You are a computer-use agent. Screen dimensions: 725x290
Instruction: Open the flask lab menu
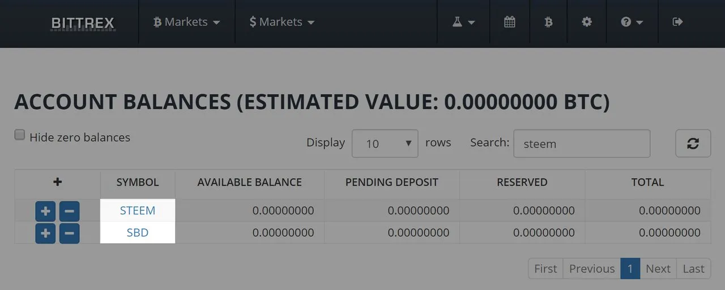click(x=463, y=22)
